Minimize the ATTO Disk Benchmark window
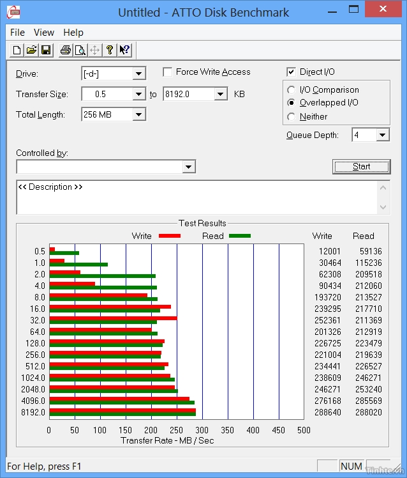The width and height of the screenshot is (407, 478). 332,11
